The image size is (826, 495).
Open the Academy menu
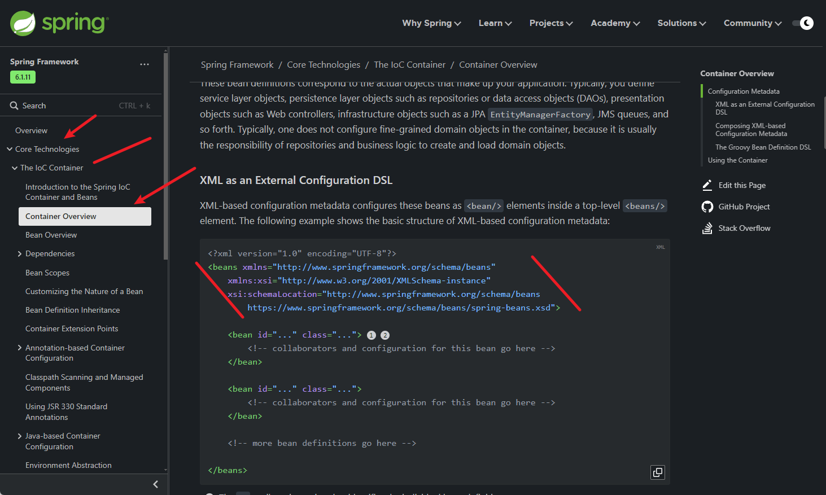tap(615, 23)
